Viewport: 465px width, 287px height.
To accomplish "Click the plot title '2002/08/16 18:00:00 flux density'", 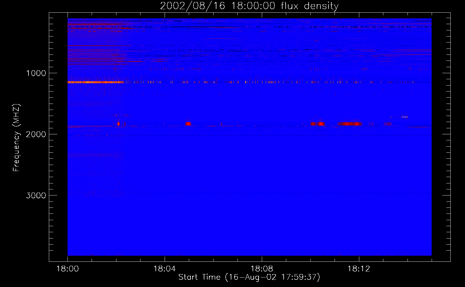I will 249,6.
